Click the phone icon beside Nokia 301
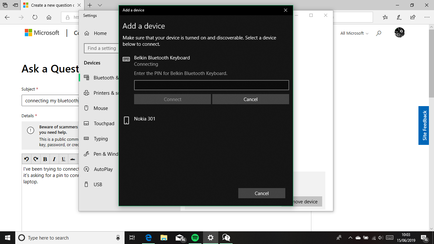Image resolution: width=434 pixels, height=244 pixels. [126, 120]
